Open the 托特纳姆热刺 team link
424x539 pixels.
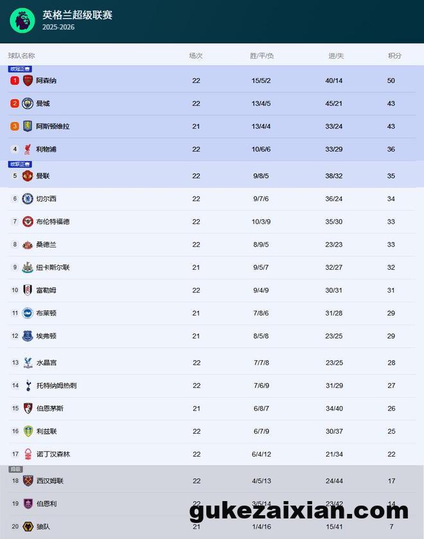[57, 385]
